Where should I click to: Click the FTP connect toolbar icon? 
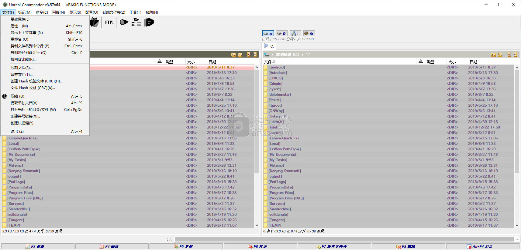[x=109, y=22]
